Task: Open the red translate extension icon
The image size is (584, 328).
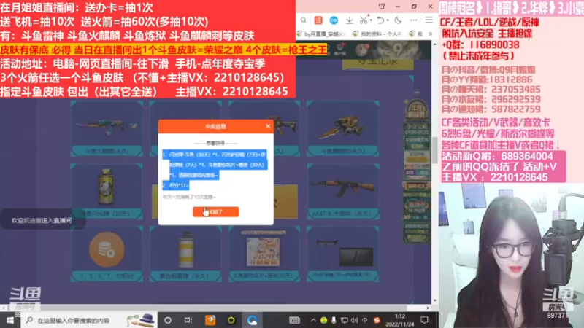Action: coord(318,20)
